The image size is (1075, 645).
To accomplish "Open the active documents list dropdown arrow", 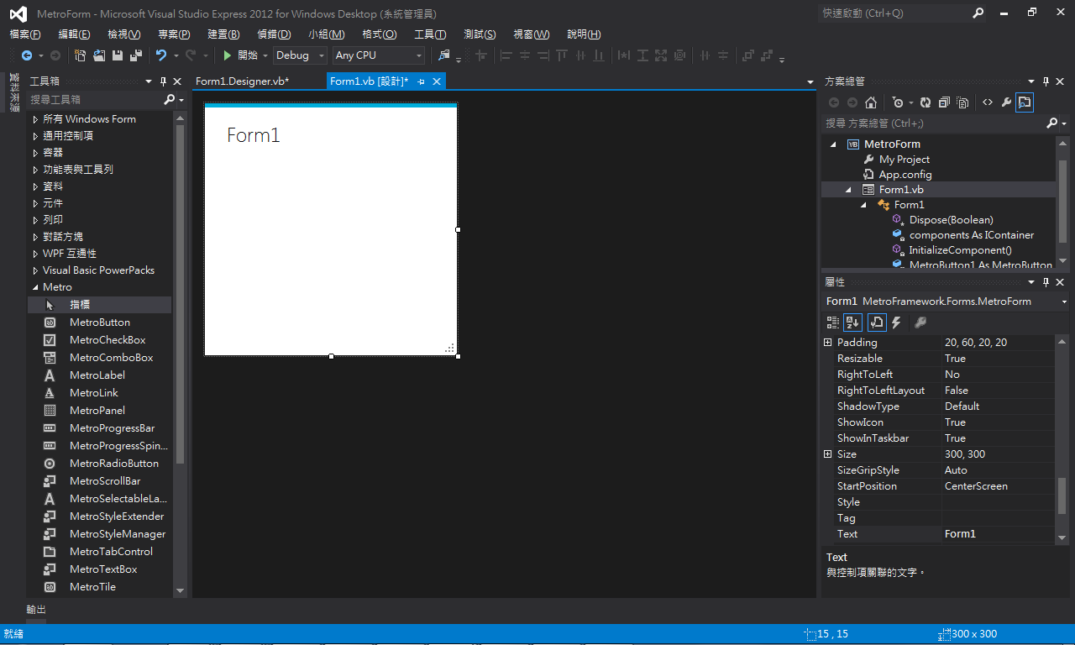I will [810, 81].
